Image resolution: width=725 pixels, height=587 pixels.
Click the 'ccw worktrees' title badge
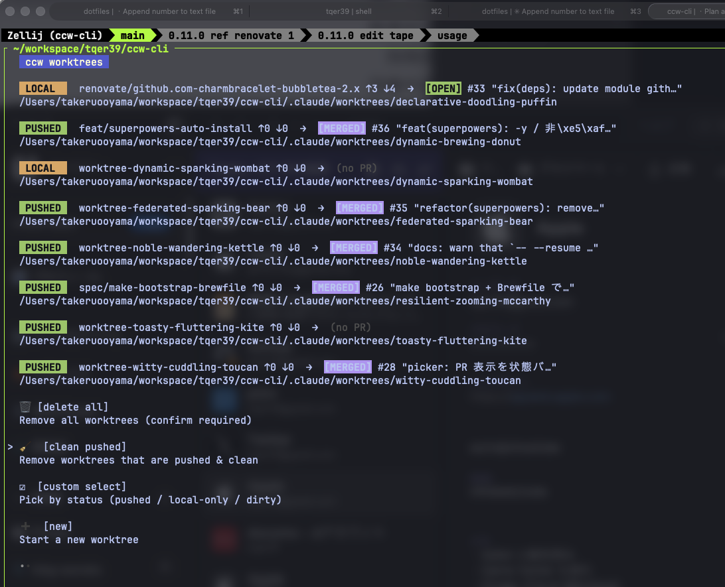[x=64, y=62]
